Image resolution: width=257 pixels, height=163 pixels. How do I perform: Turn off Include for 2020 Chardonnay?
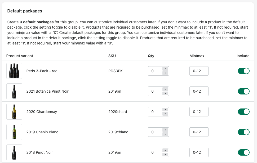tap(243, 112)
